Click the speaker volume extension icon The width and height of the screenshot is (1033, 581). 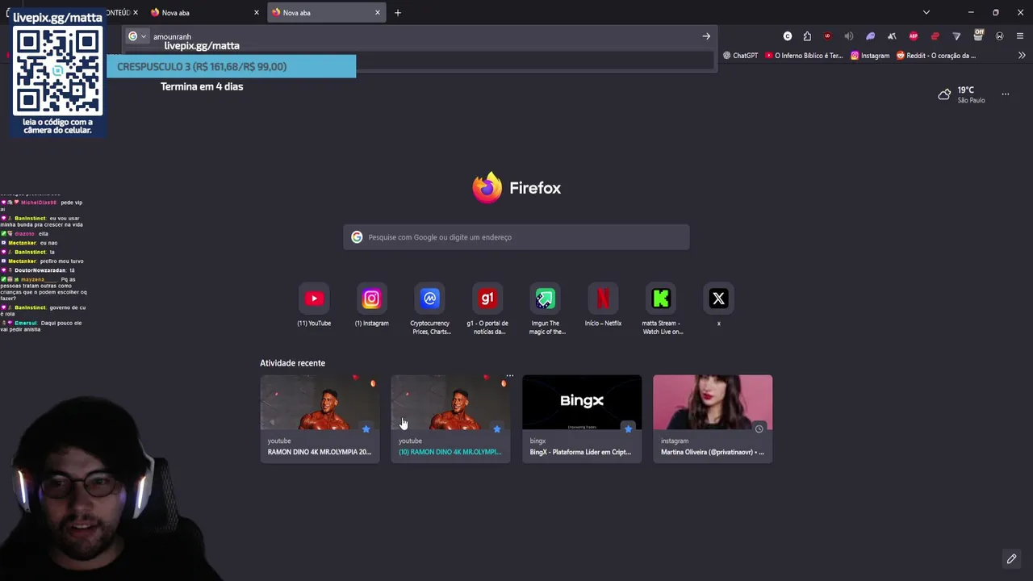coord(848,36)
